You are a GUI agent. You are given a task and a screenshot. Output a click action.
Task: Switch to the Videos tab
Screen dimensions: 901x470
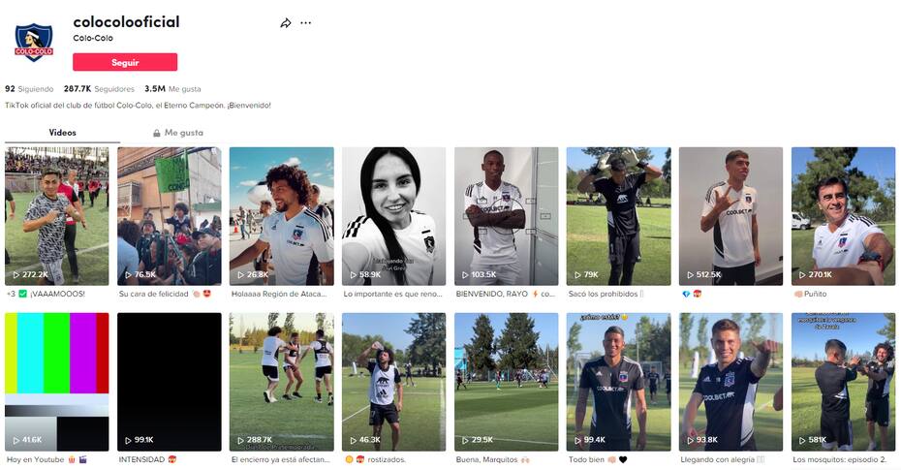click(x=62, y=133)
